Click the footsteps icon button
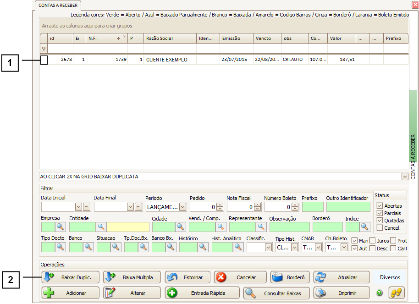The image size is (419, 304). (x=397, y=293)
